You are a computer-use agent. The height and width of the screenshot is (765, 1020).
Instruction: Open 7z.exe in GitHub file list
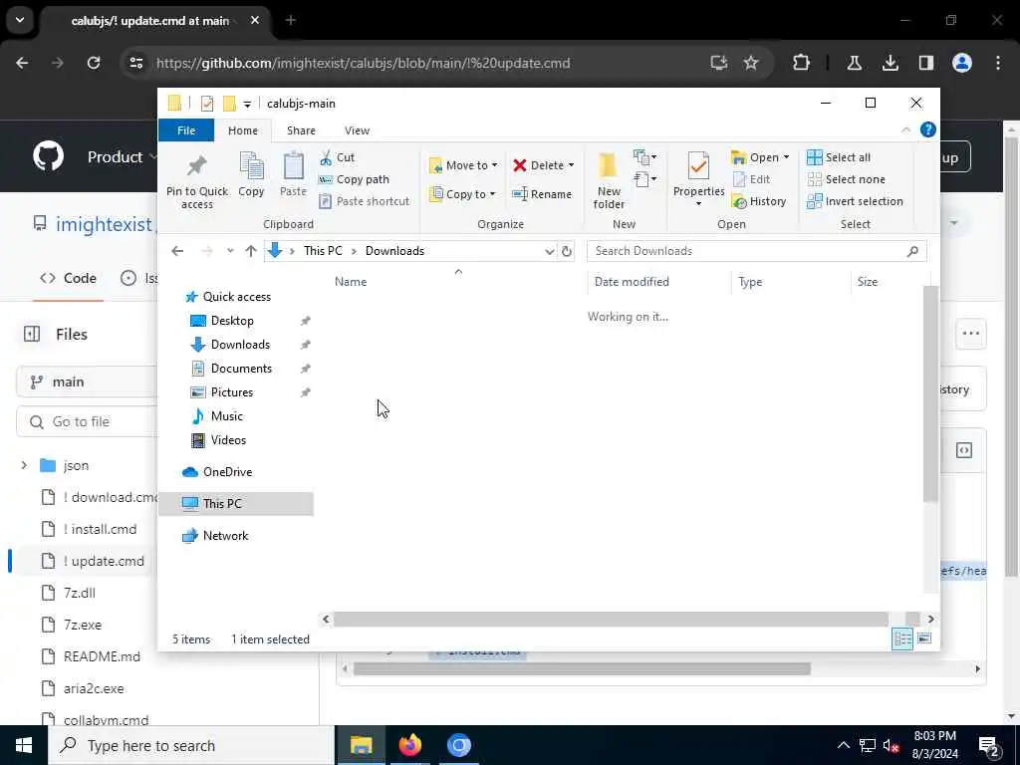[82, 625]
